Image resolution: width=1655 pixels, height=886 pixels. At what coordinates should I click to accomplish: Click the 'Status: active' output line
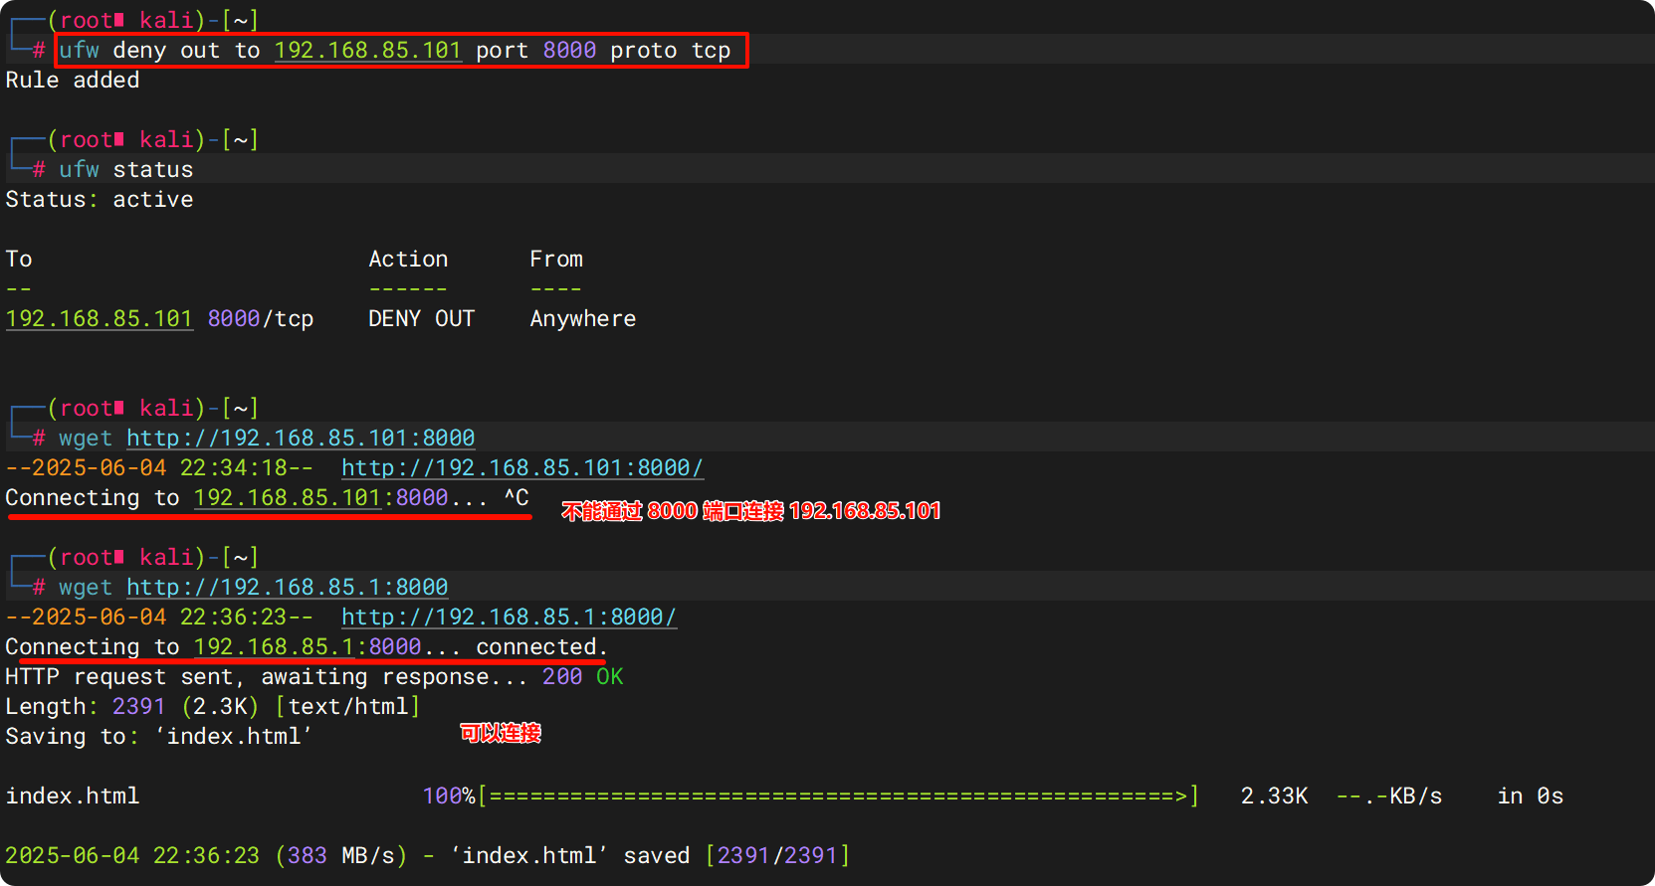[100, 200]
